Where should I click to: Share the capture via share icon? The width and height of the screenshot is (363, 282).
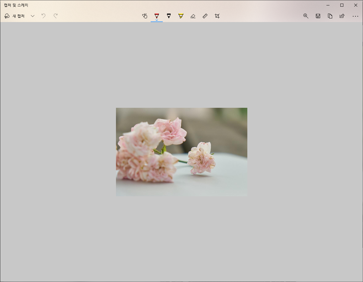pos(342,16)
